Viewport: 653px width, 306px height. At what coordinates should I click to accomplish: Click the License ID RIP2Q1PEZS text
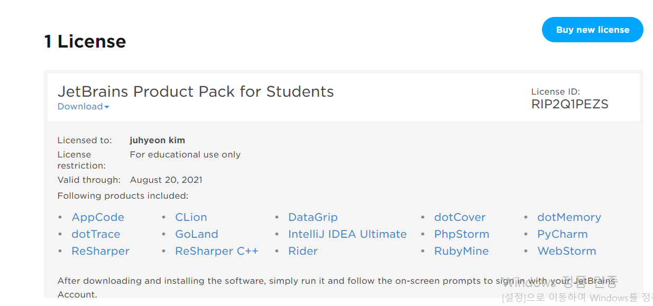point(569,104)
